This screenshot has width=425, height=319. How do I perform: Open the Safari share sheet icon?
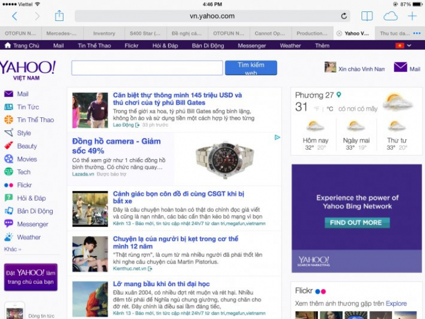(59, 16)
